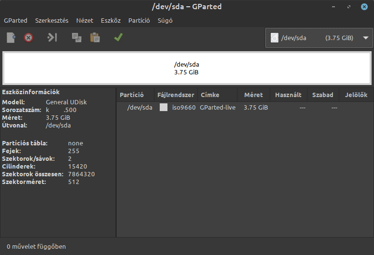
Task: Click the Copy partition icon
Action: [77, 38]
